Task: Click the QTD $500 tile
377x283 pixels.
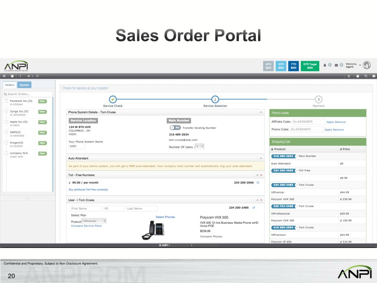Action: click(281, 66)
